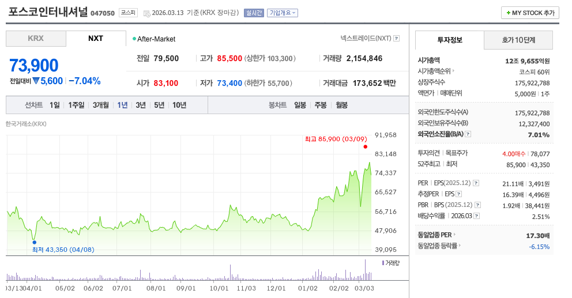The height and width of the screenshot is (298, 572).
Task: Click the 4.00매수 investment opinion value
Action: point(514,154)
